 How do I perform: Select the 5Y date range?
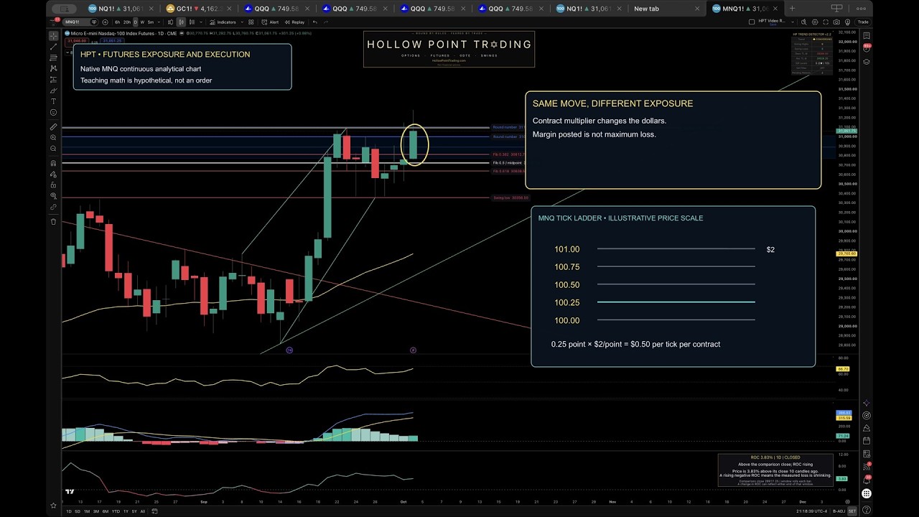(134, 511)
